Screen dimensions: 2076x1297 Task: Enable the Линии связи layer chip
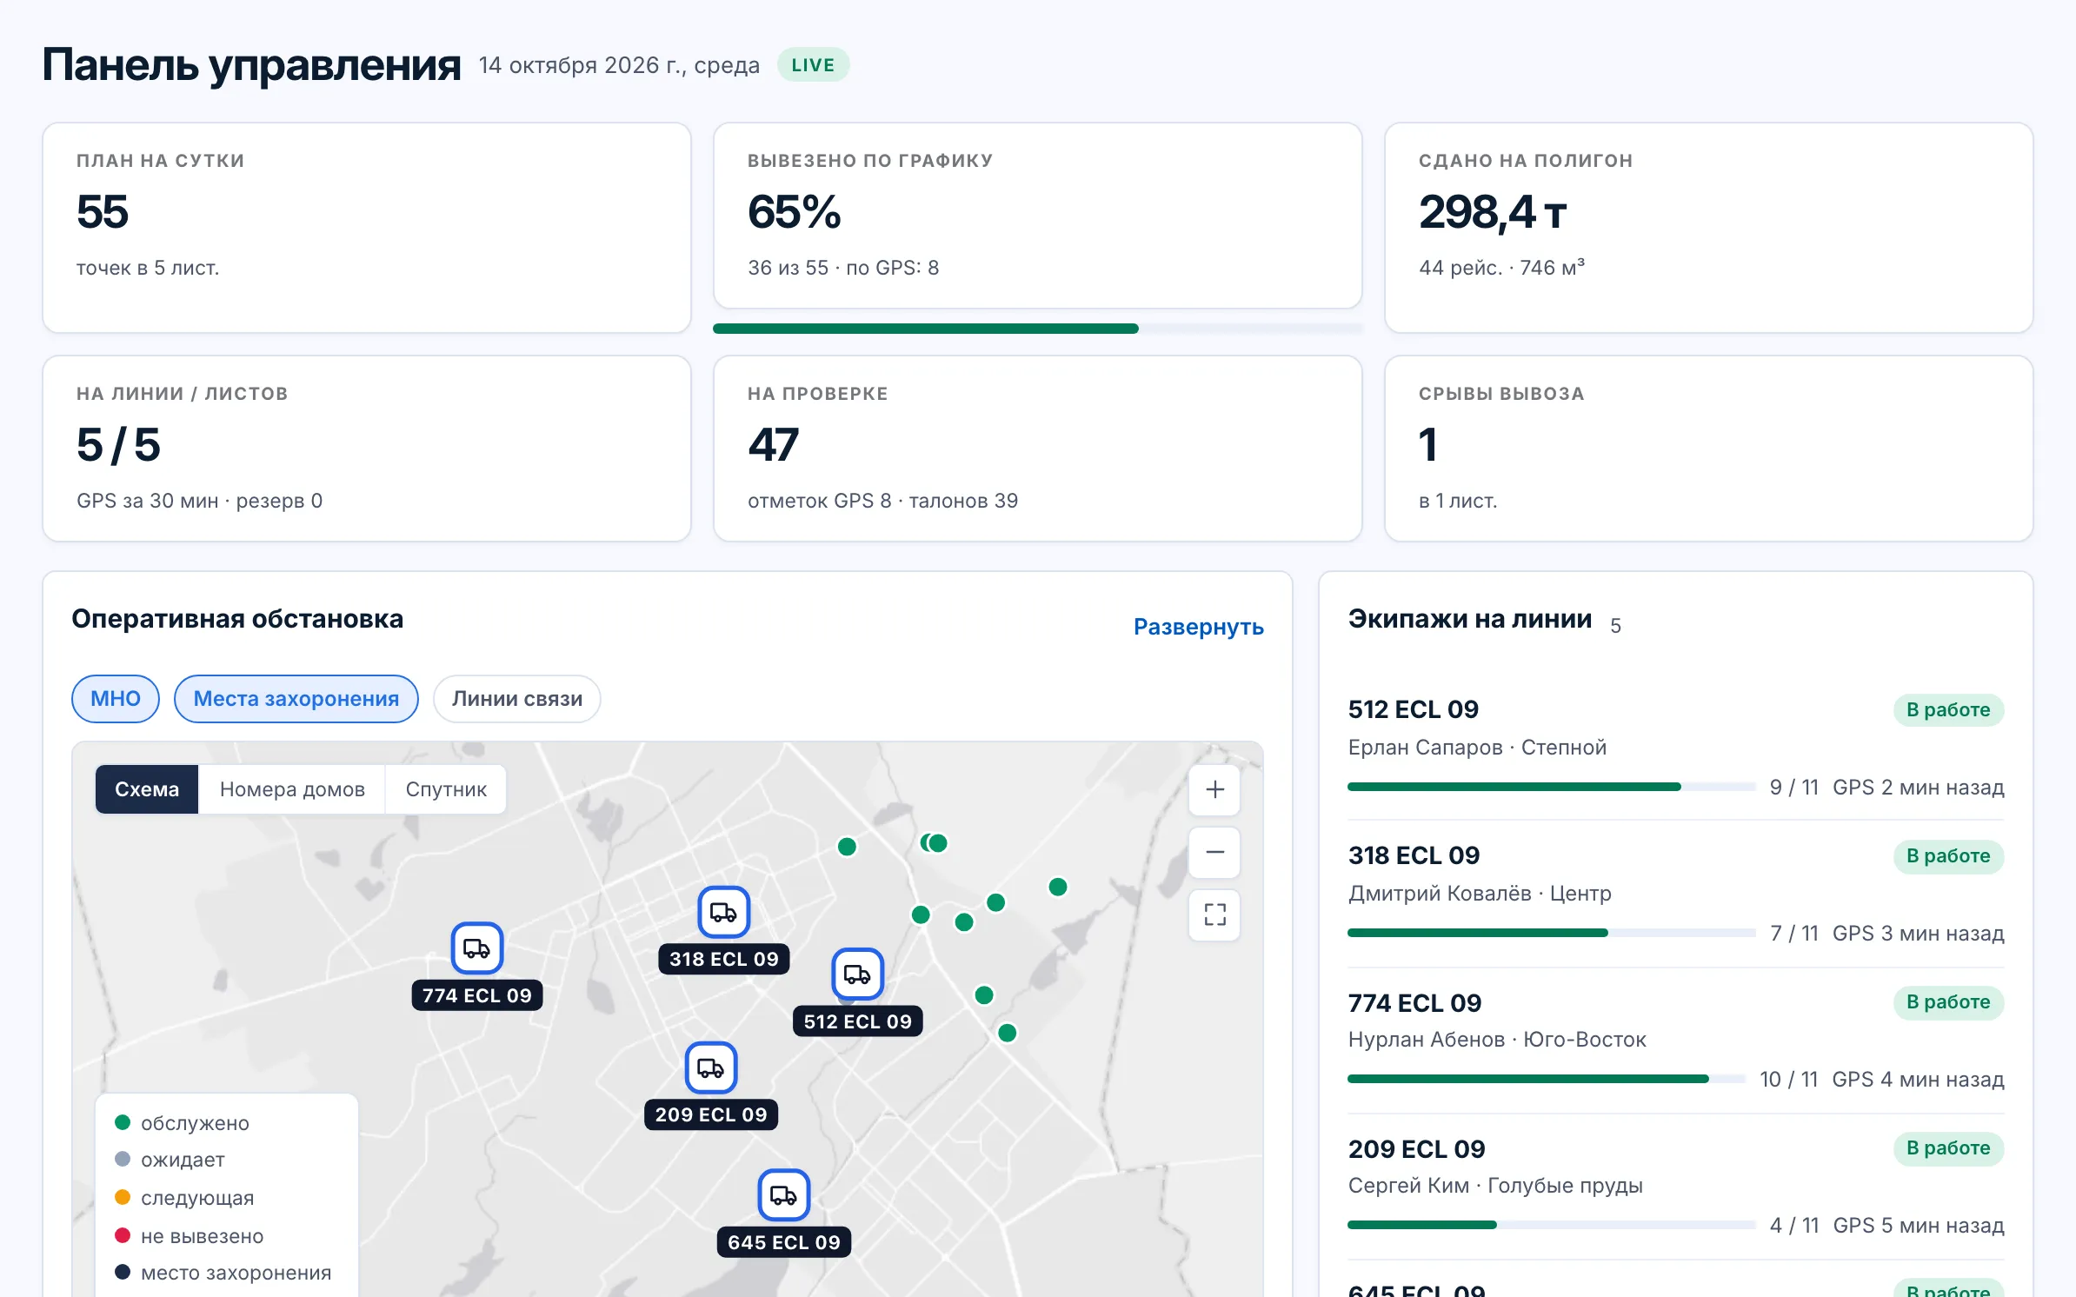click(517, 699)
